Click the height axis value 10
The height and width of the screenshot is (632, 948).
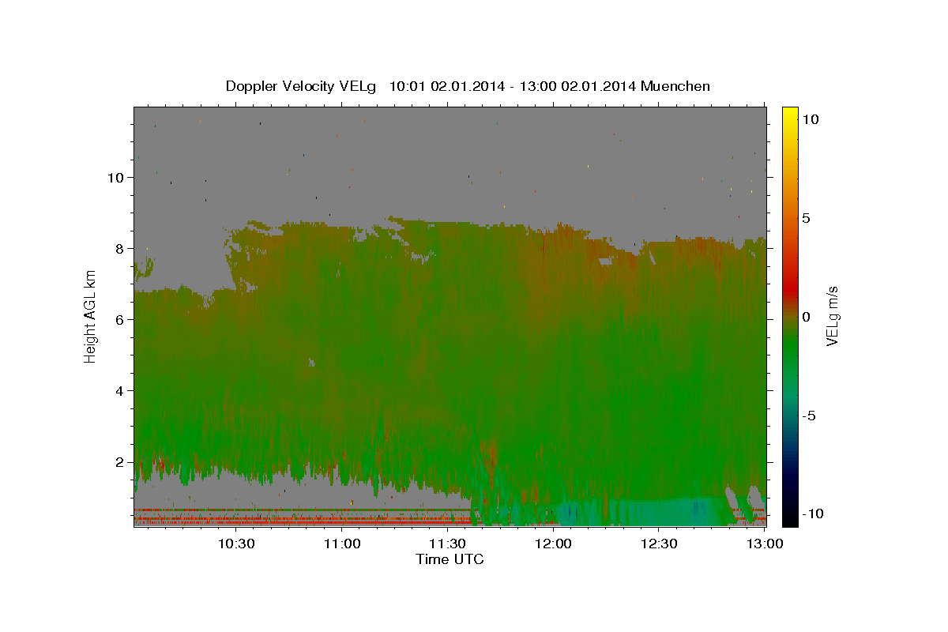[x=117, y=178]
